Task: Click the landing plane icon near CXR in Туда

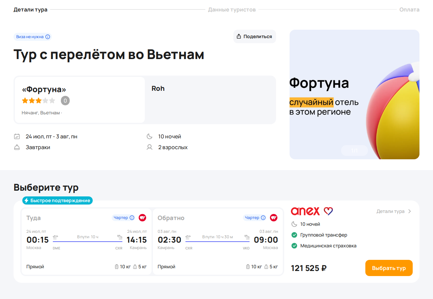Action: coord(119,237)
